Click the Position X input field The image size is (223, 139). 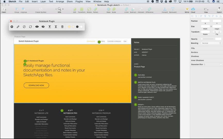coord(205,21)
